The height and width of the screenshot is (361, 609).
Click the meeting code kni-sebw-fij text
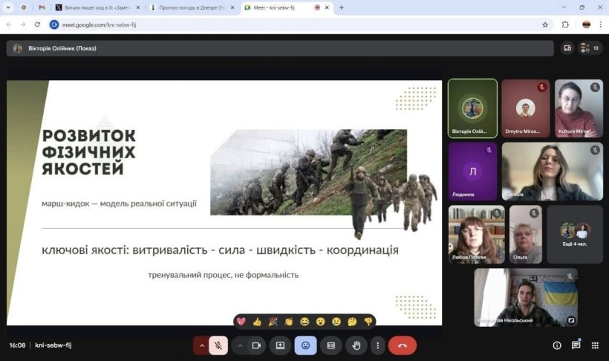point(53,345)
